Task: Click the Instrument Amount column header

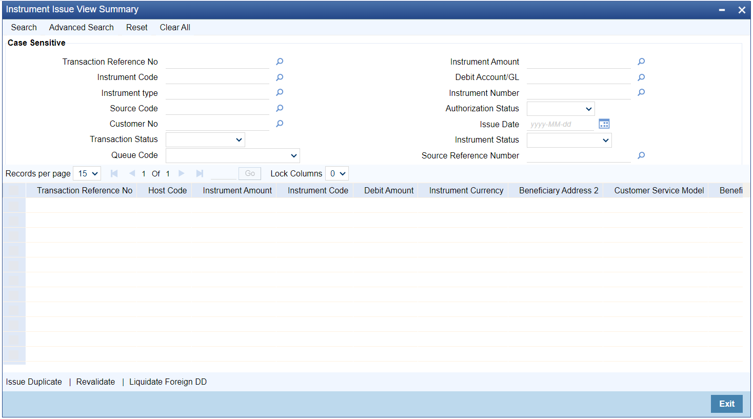Action: click(x=237, y=190)
